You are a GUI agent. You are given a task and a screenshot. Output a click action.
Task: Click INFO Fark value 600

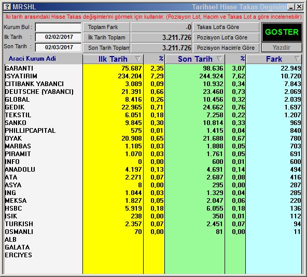(296, 162)
